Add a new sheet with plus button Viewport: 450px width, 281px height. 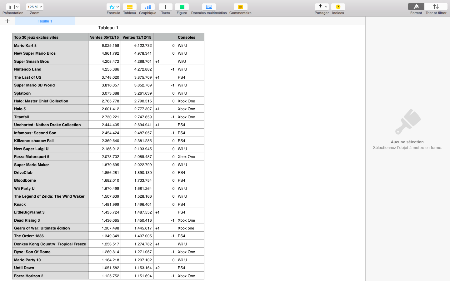tap(7, 21)
